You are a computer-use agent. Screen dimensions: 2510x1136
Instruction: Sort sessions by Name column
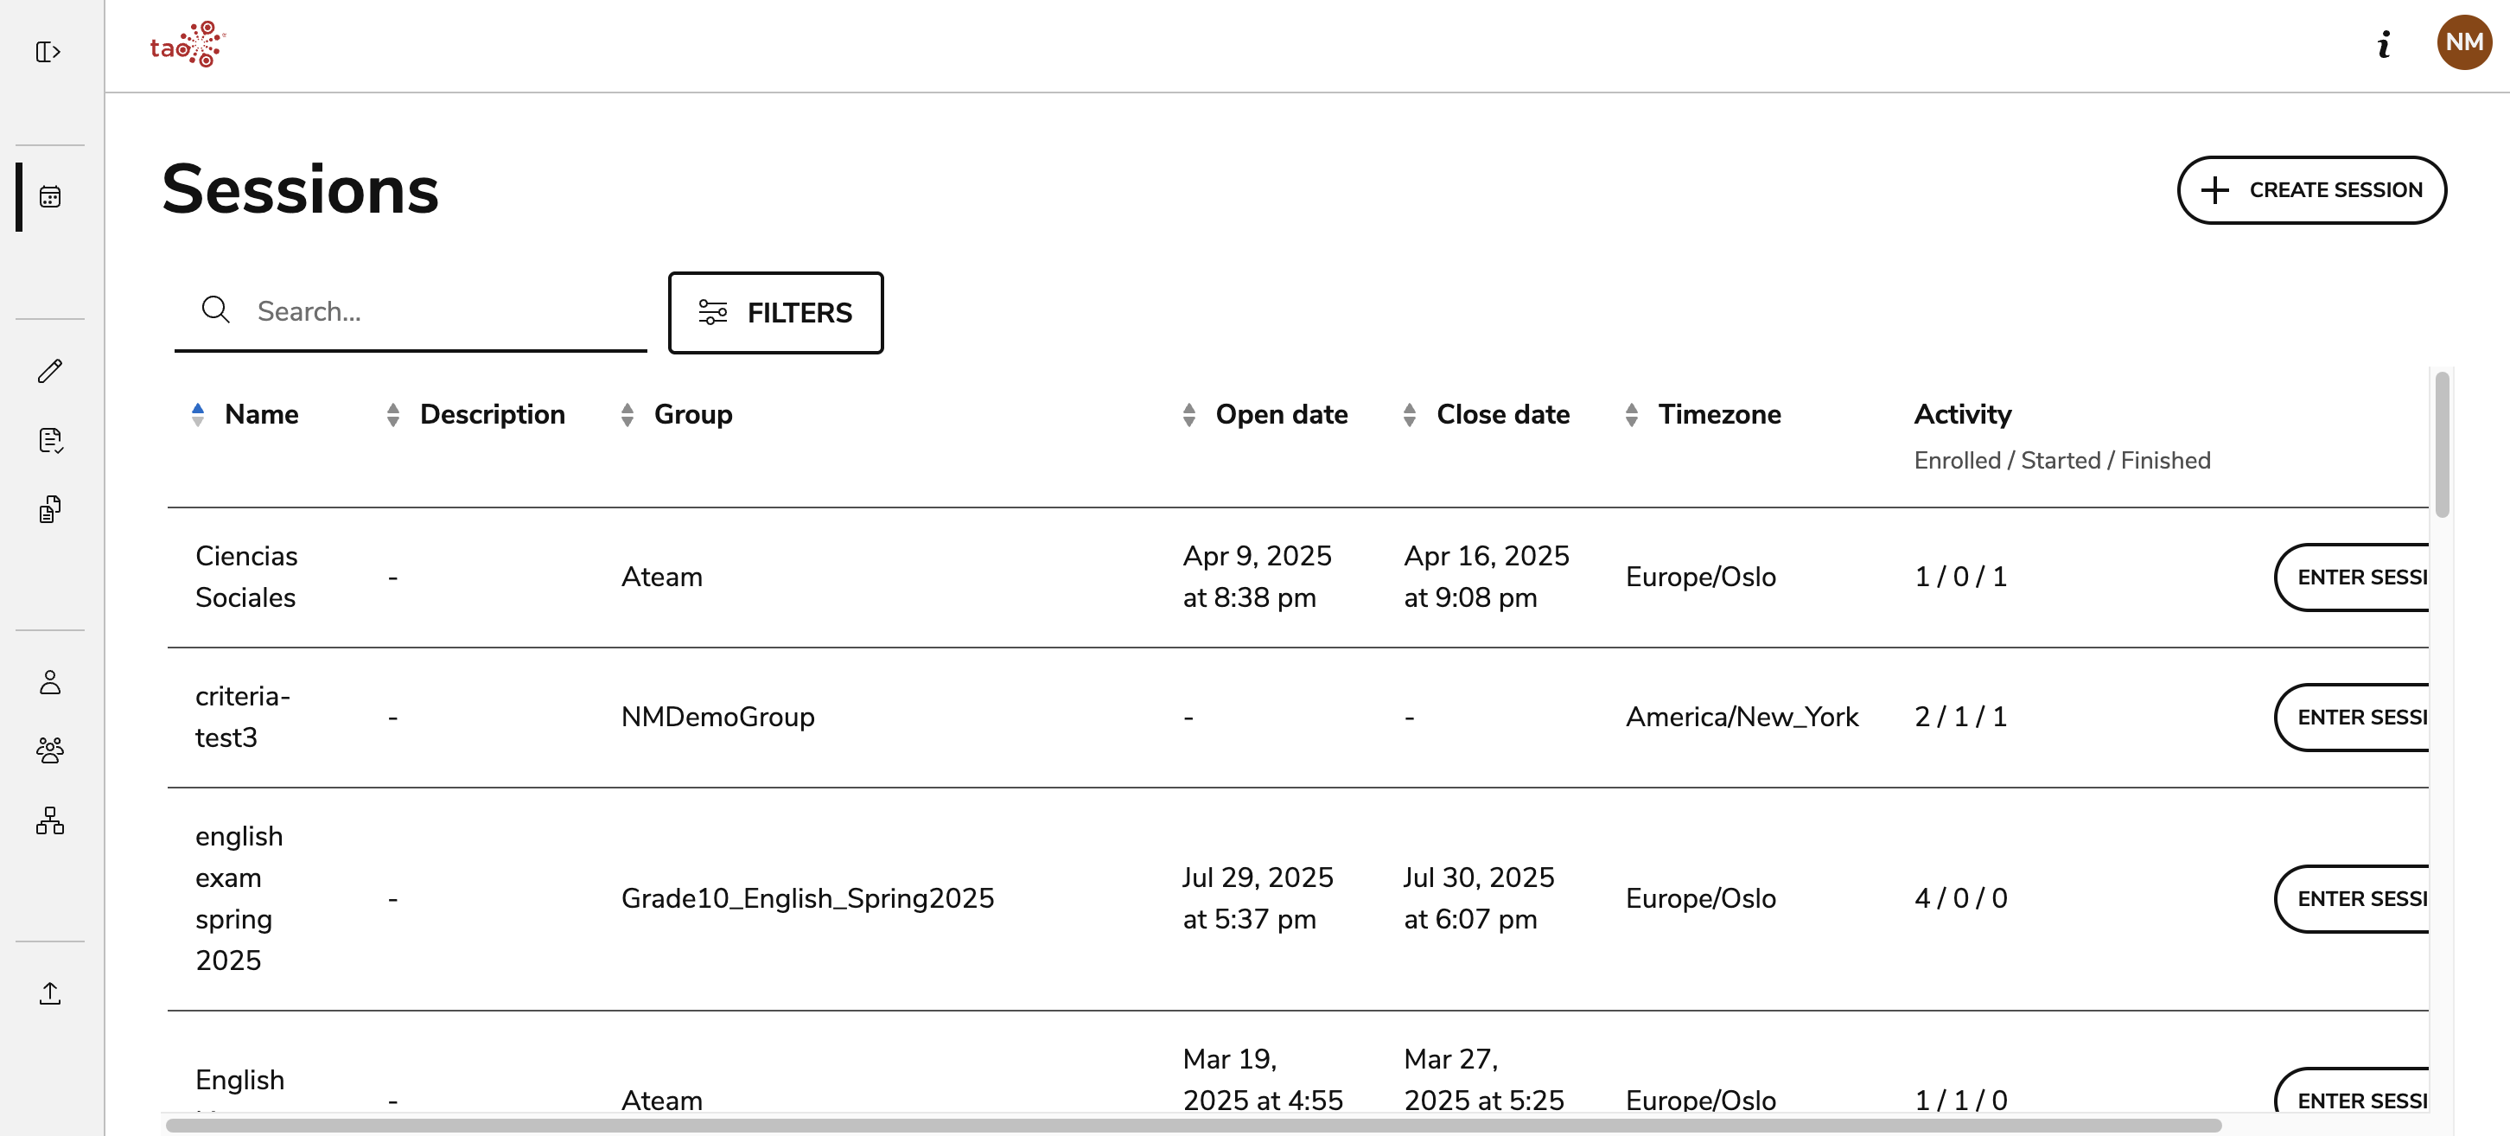(x=261, y=414)
